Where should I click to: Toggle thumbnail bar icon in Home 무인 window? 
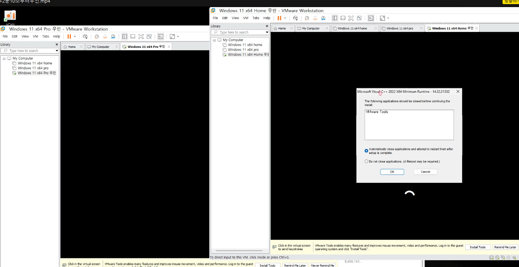[x=343, y=18]
